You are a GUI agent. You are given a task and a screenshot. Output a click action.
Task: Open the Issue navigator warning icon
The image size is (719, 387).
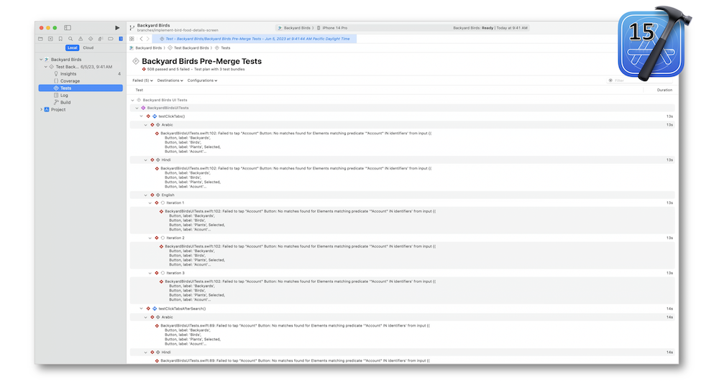click(x=81, y=39)
